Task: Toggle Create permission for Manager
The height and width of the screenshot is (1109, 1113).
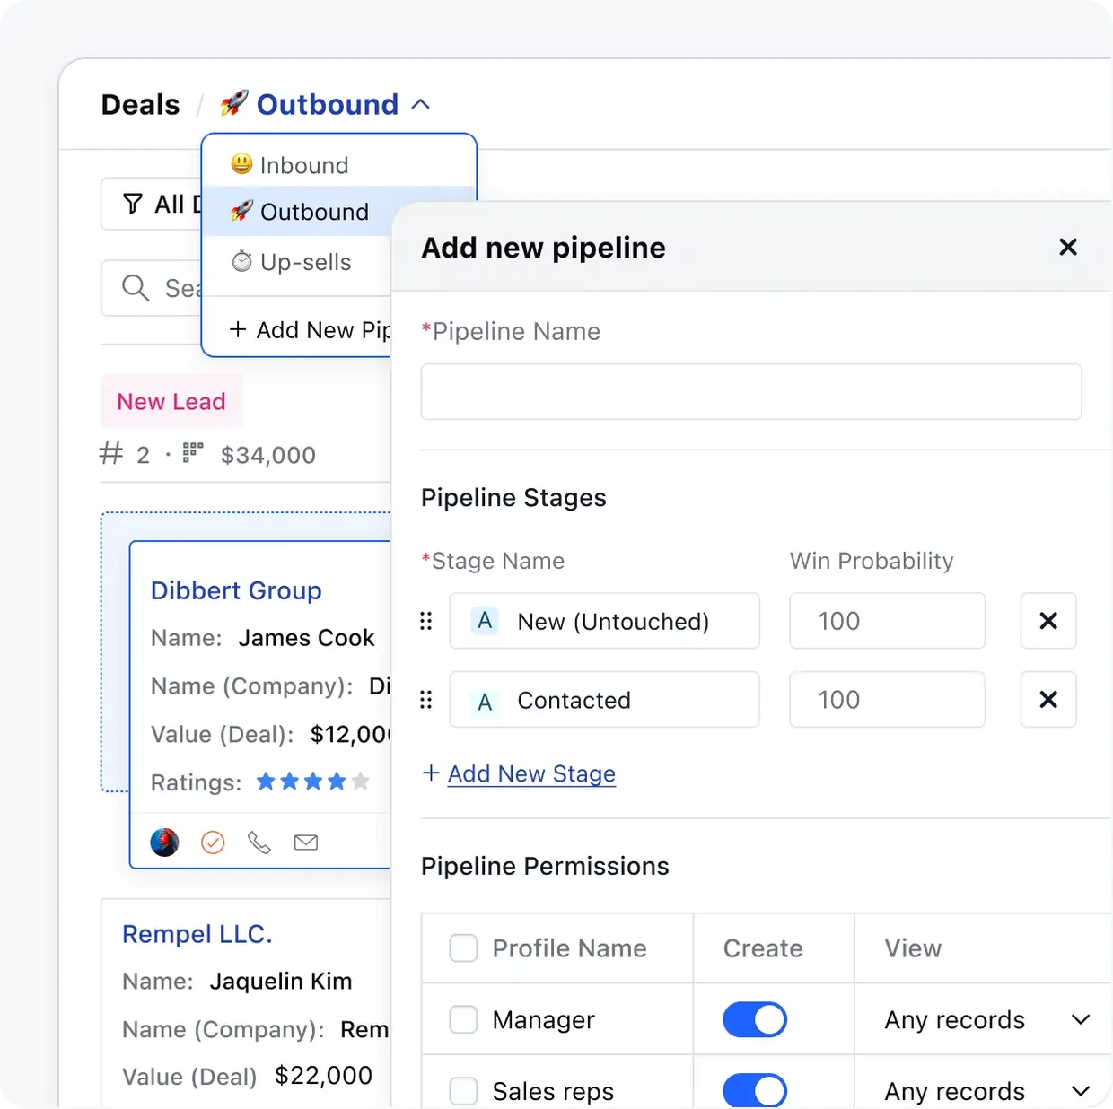Action: pyautogui.click(x=755, y=1019)
